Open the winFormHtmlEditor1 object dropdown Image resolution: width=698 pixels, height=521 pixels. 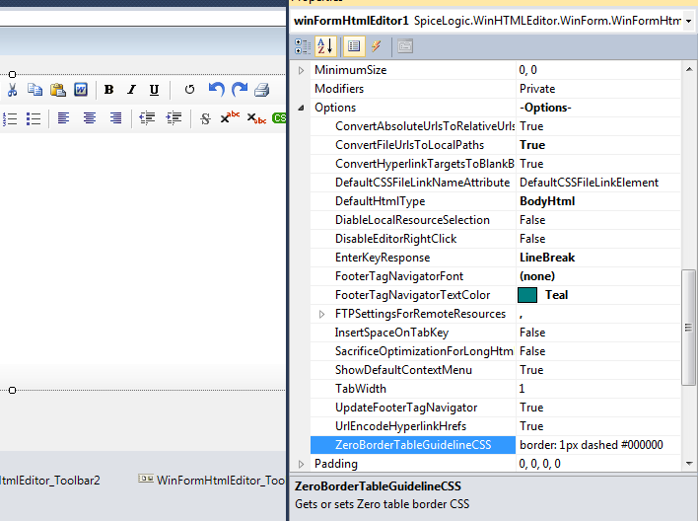(x=686, y=20)
